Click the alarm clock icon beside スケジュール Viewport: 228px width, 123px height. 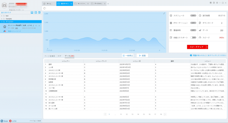pos(171,16)
